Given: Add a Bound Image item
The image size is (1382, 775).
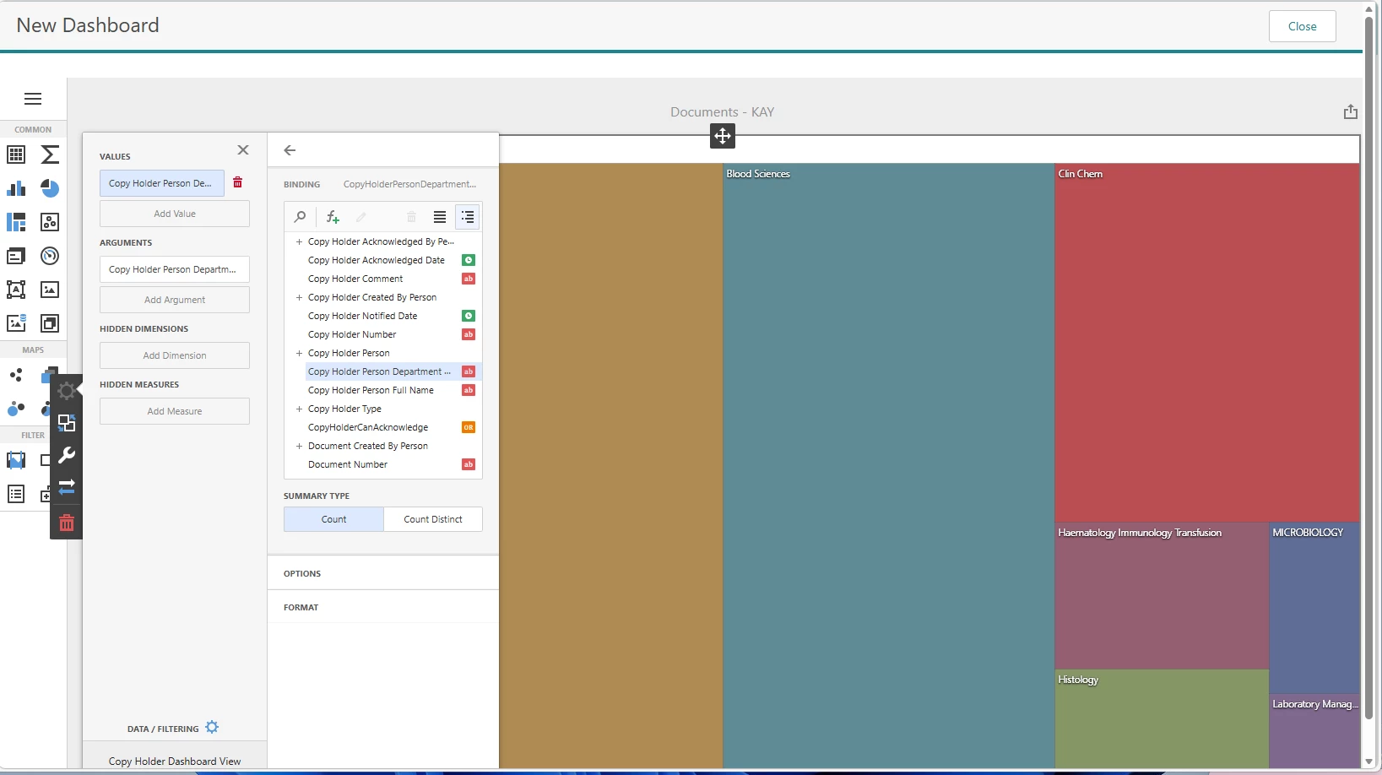Looking at the screenshot, I should pos(16,323).
